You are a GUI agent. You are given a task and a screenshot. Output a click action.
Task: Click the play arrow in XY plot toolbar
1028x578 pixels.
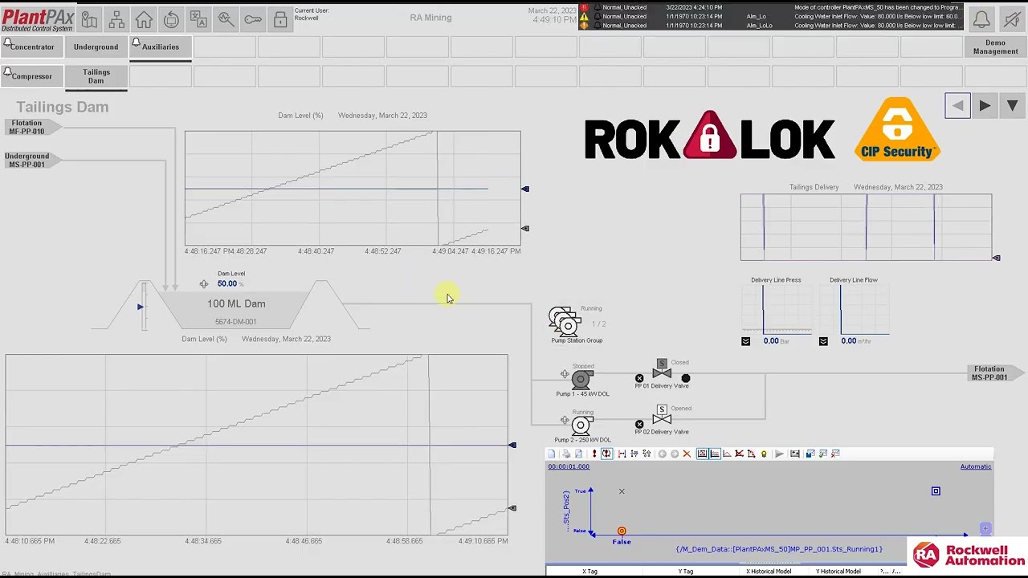click(x=779, y=454)
